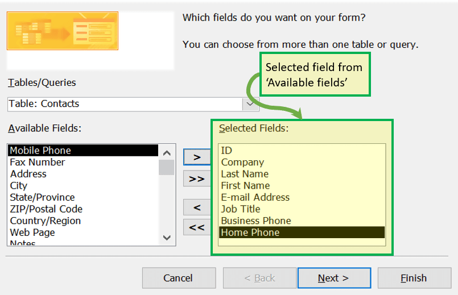This screenshot has width=458, height=295.
Task: Cancel the form wizard
Action: click(179, 278)
